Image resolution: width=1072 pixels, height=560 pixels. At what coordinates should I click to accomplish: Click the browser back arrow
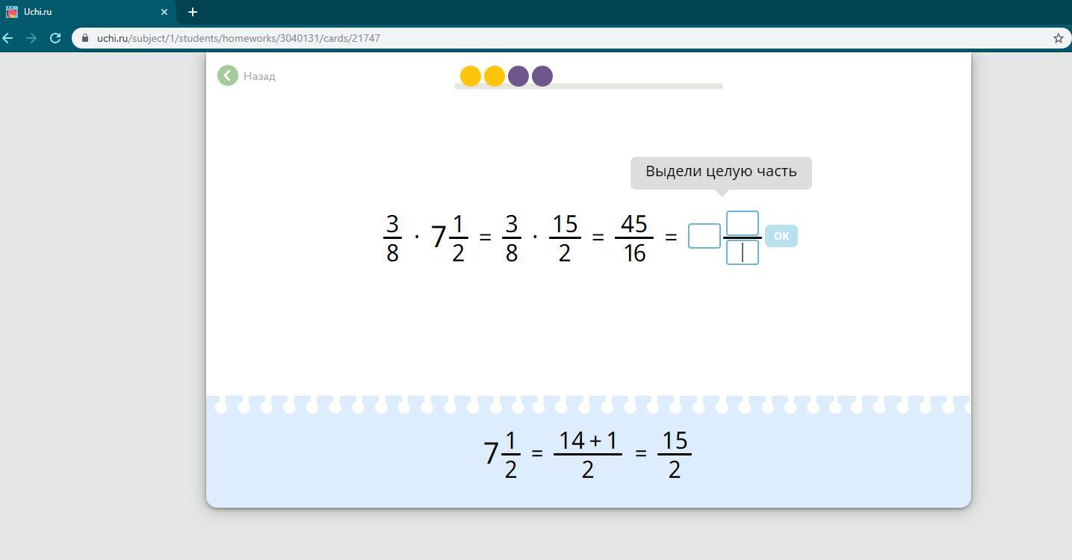pos(8,38)
